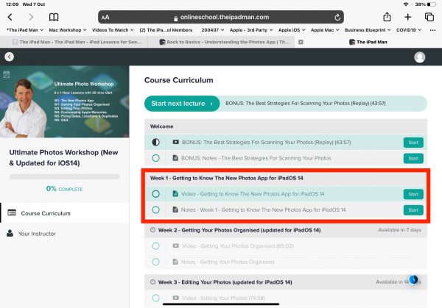Viewport: 442px width, 308px height.
Task: Toggle circle for Video Getting Your Photos Organised
Action: [155, 246]
